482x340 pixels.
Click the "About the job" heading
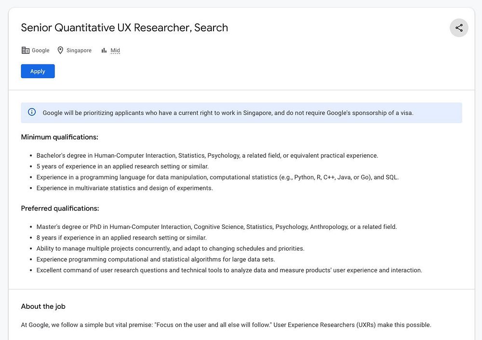tap(43, 306)
